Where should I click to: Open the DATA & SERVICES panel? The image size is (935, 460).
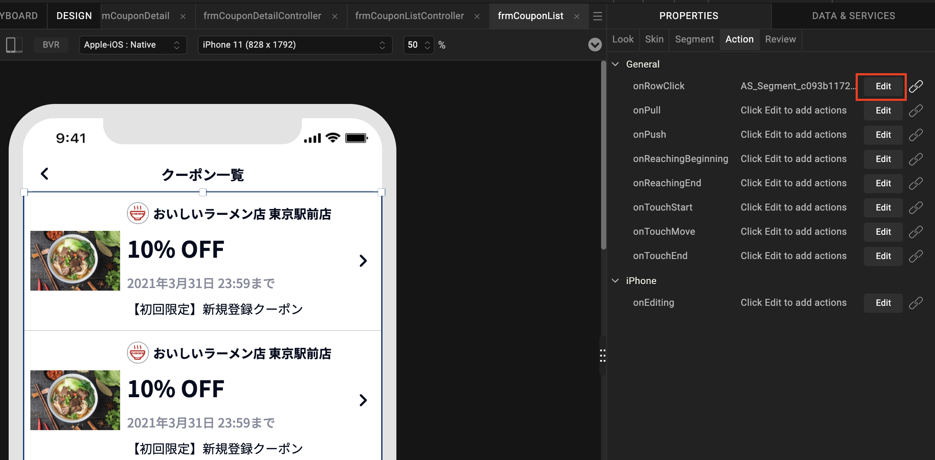point(853,16)
